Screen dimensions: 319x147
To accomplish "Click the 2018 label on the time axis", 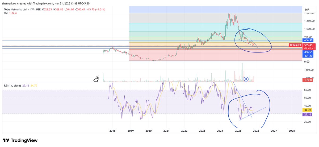I will [x=112, y=131].
